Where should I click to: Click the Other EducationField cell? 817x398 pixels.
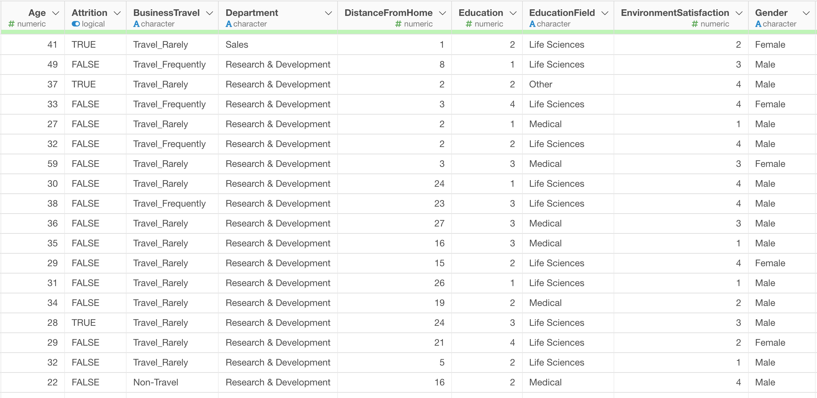(x=568, y=84)
